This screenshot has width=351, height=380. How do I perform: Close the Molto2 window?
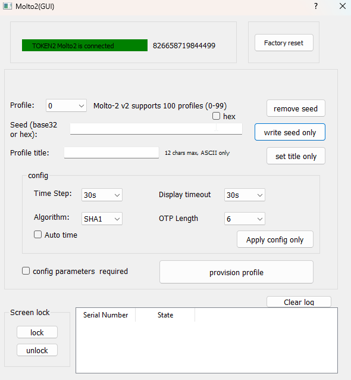pos(343,6)
